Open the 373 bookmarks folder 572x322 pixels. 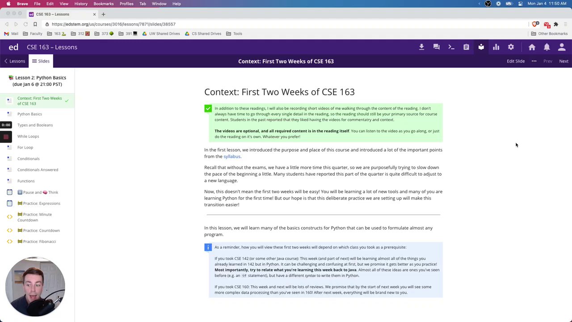tap(105, 34)
